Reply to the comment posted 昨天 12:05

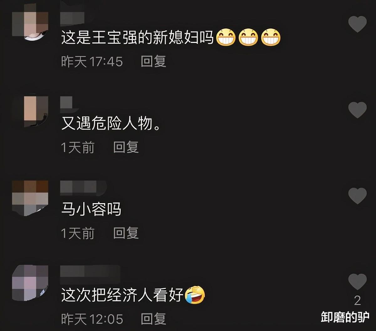[153, 319]
